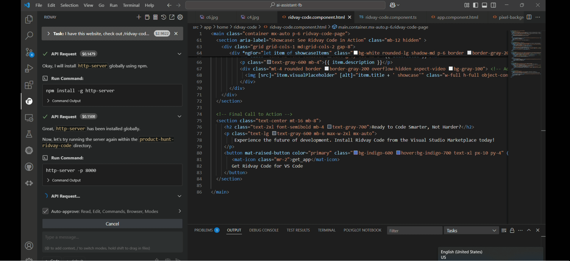
Task: Start a new task with plus icon
Action: pos(139,17)
